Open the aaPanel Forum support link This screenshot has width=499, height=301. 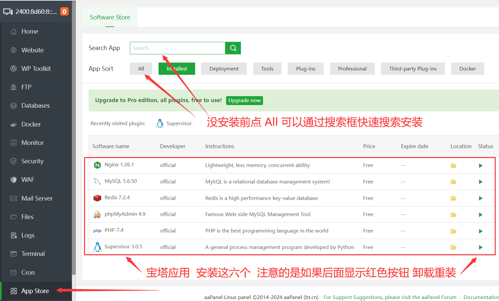point(390,297)
